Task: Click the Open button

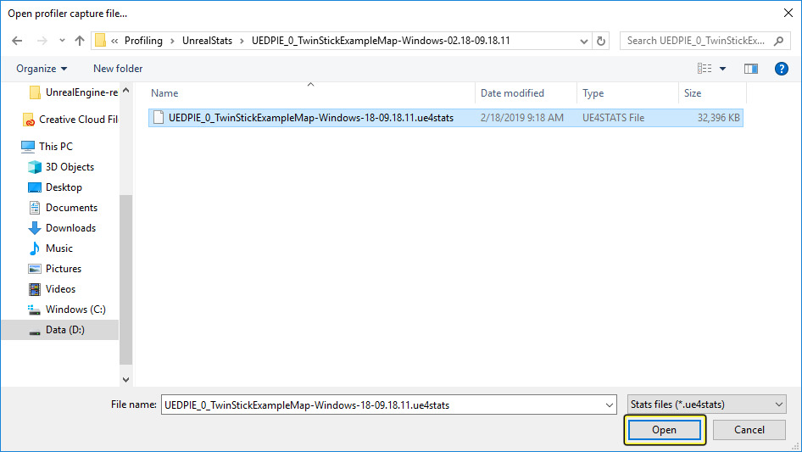Action: (x=665, y=430)
